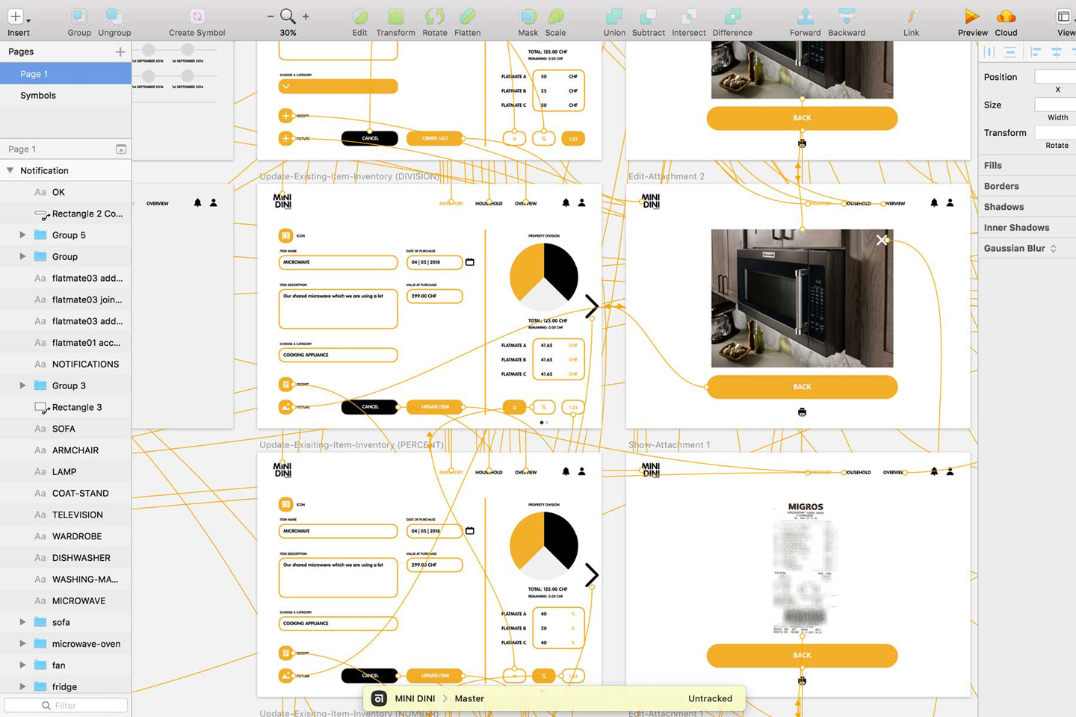Click the Master branch label
The image size is (1076, 717).
pyautogui.click(x=469, y=698)
